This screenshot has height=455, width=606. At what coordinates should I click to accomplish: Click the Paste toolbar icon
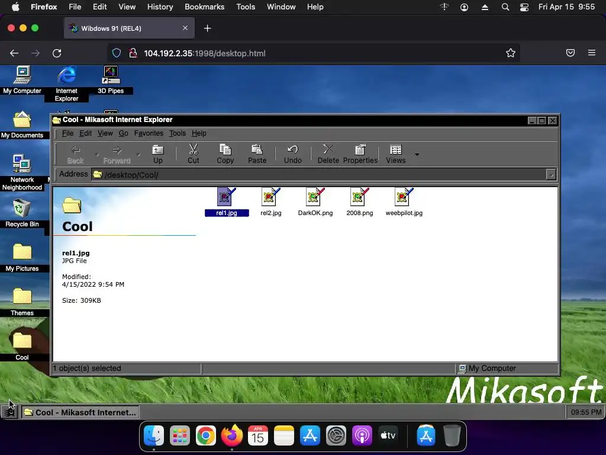coord(257,154)
